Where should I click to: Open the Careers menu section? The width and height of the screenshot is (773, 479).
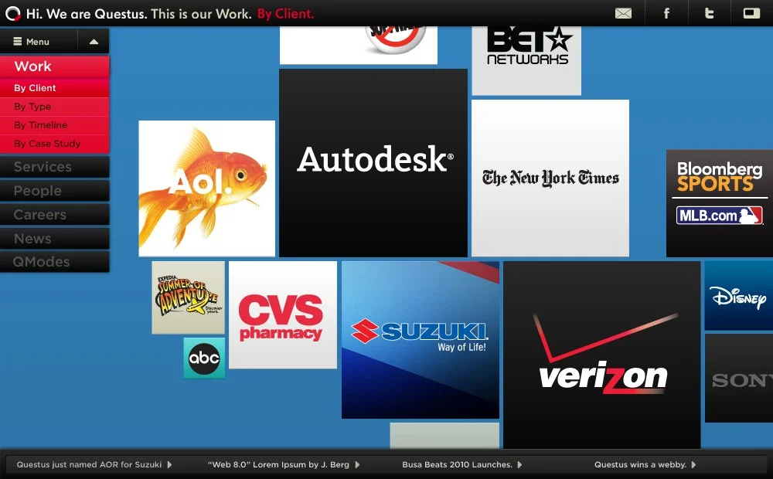54,214
